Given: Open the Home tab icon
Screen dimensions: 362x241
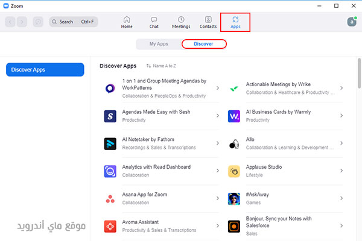Looking at the screenshot, I should coord(127,19).
